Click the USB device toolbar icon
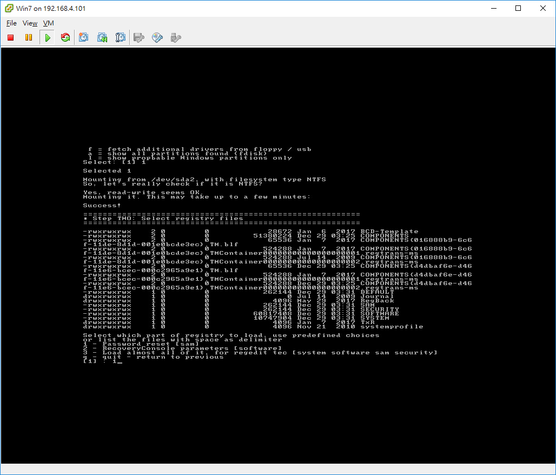 tap(175, 37)
